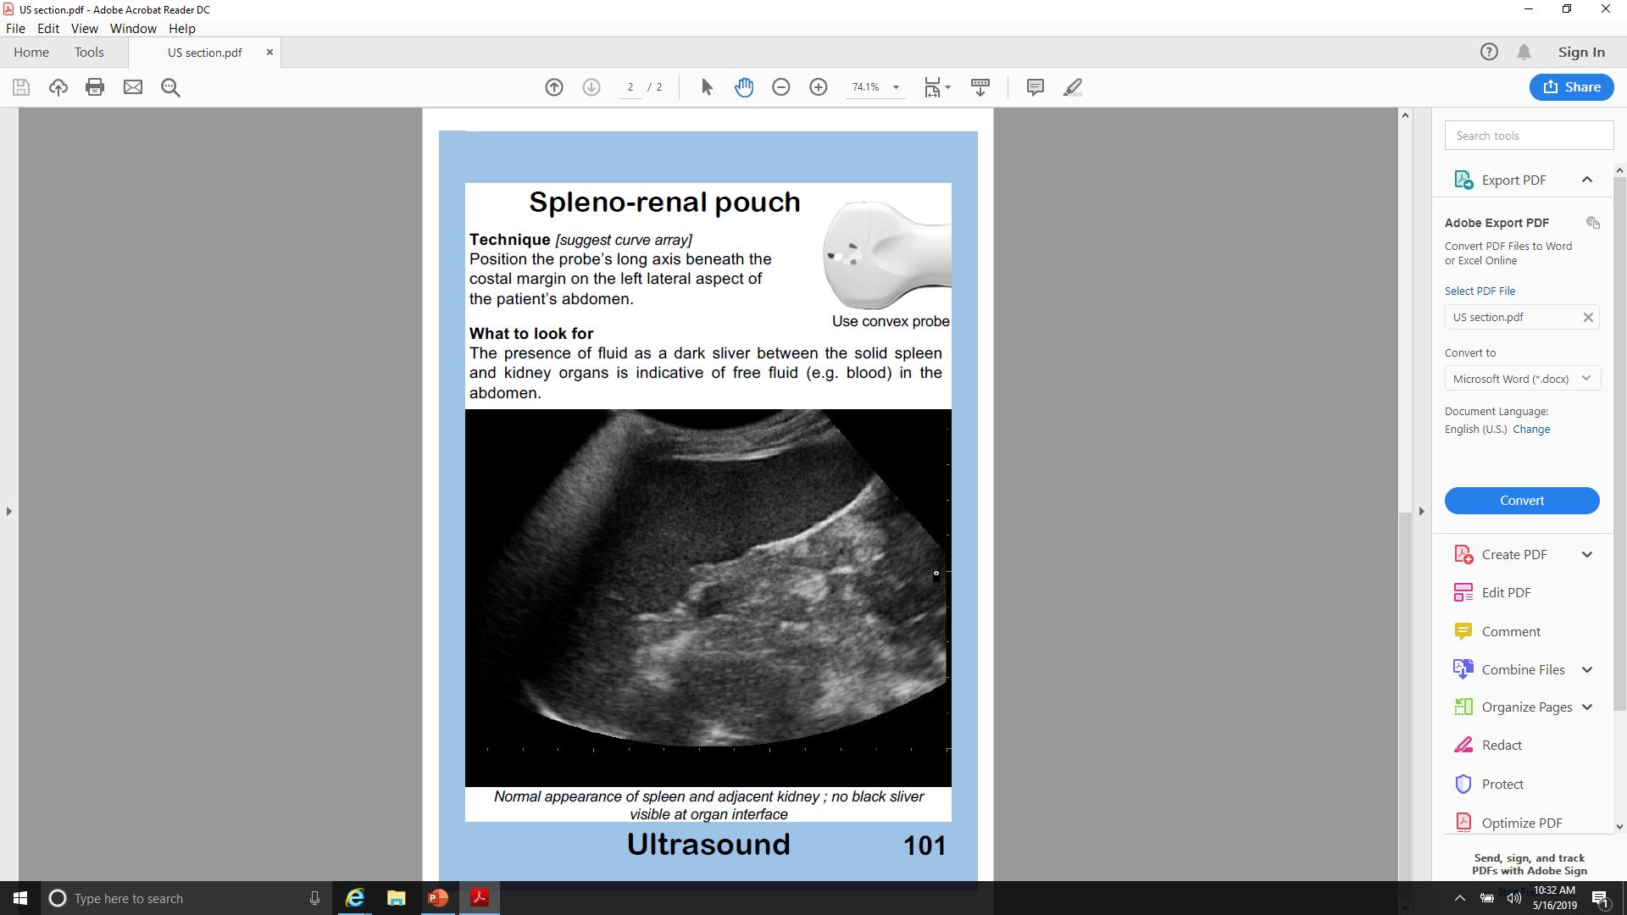Open the Window menu
Image resolution: width=1627 pixels, height=915 pixels.
pyautogui.click(x=133, y=28)
